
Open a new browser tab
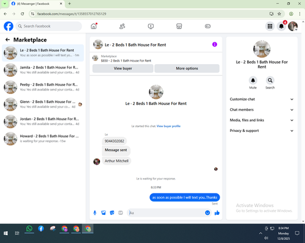pos(70,4)
